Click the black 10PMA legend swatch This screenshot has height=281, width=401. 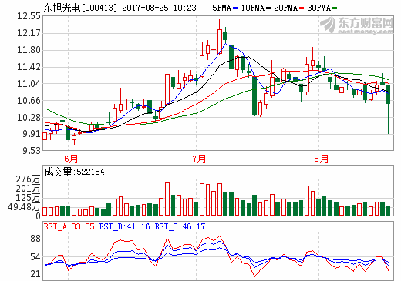268,8
